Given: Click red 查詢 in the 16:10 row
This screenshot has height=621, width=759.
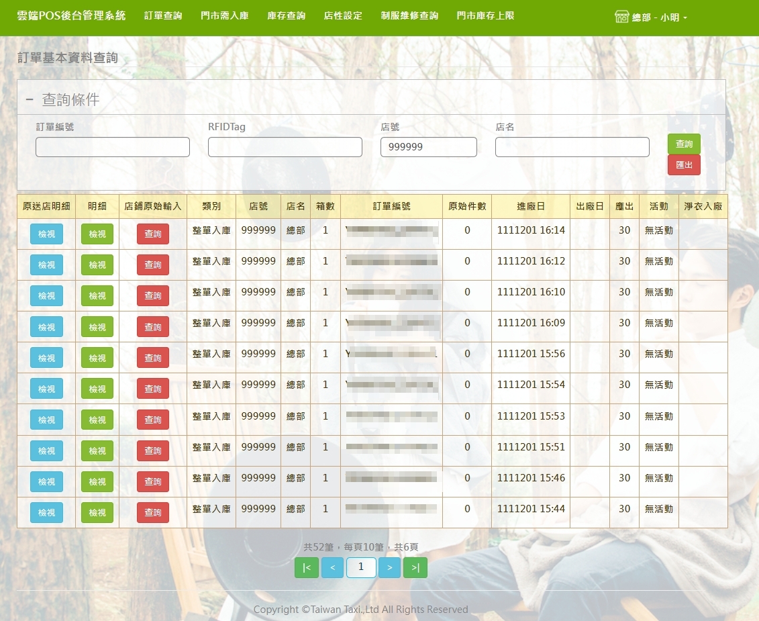Looking at the screenshot, I should (x=153, y=296).
